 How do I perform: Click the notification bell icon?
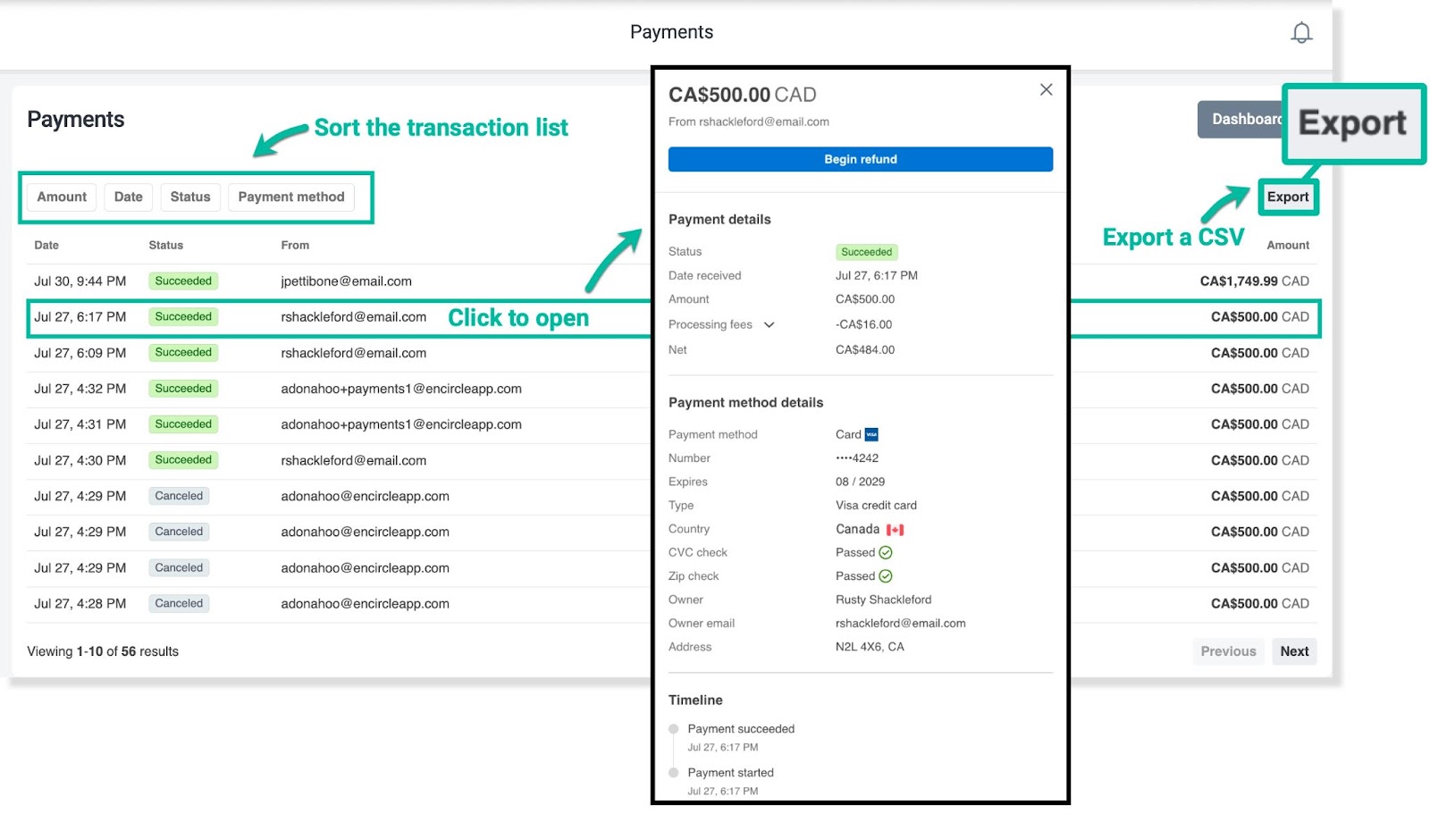tap(1301, 33)
